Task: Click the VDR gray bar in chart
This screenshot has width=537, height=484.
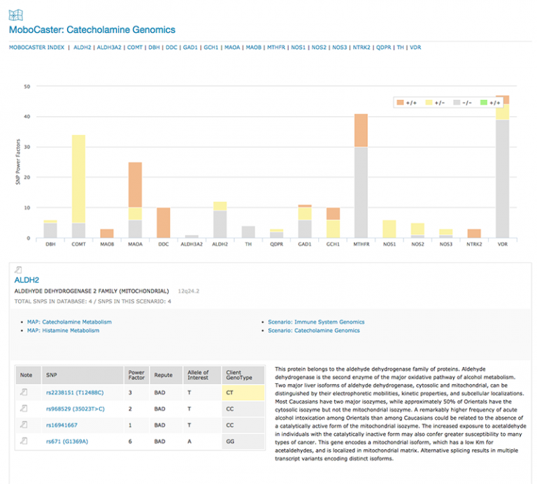Action: 503,179
